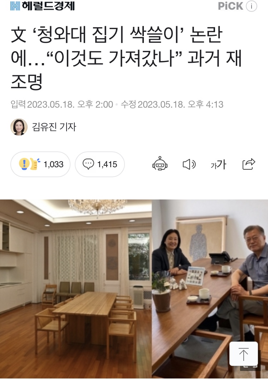Tap the reaction emoji icons
Screen dimensions: 268x381
(29, 164)
